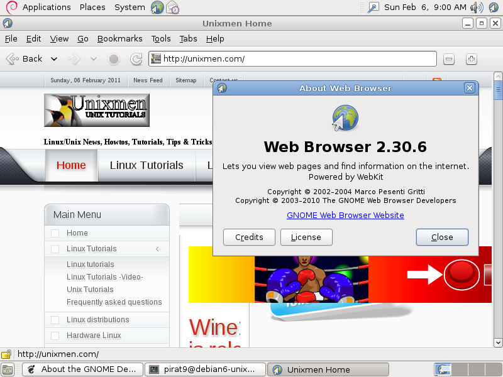The image size is (503, 377).
Task: Click the web browser launcher in top panel
Action: (x=157, y=7)
